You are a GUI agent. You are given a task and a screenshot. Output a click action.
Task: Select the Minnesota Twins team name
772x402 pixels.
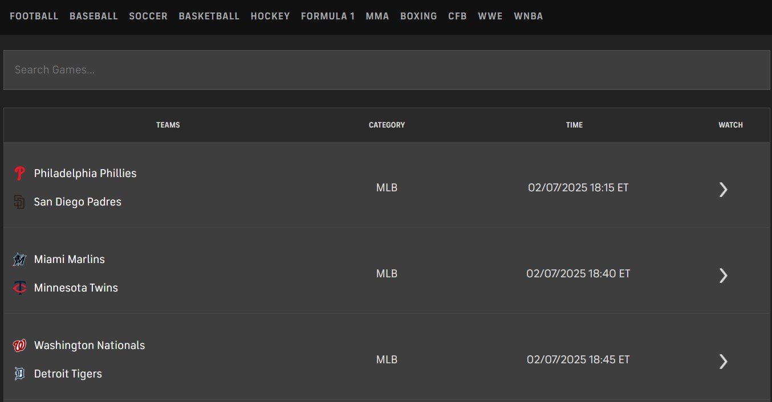pos(76,288)
